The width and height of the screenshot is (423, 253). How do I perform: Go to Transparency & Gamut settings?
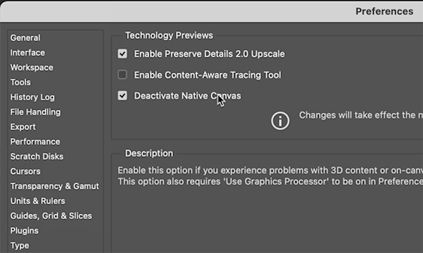click(x=54, y=186)
